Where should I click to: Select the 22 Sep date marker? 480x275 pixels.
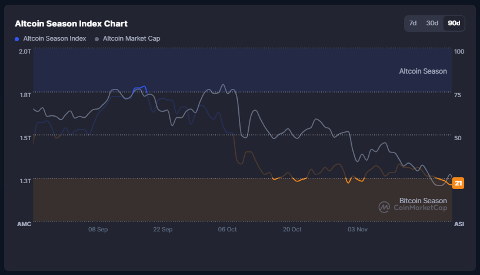pyautogui.click(x=162, y=230)
